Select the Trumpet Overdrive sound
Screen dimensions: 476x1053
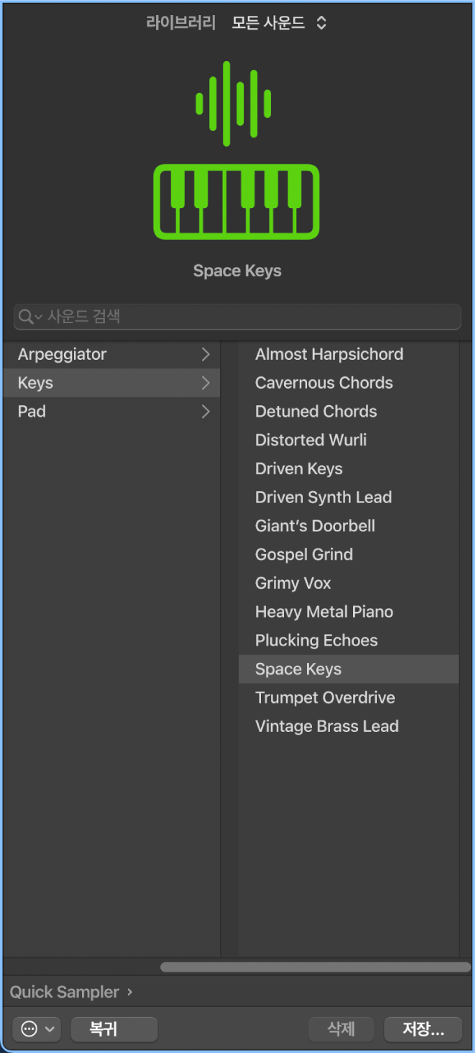point(325,697)
